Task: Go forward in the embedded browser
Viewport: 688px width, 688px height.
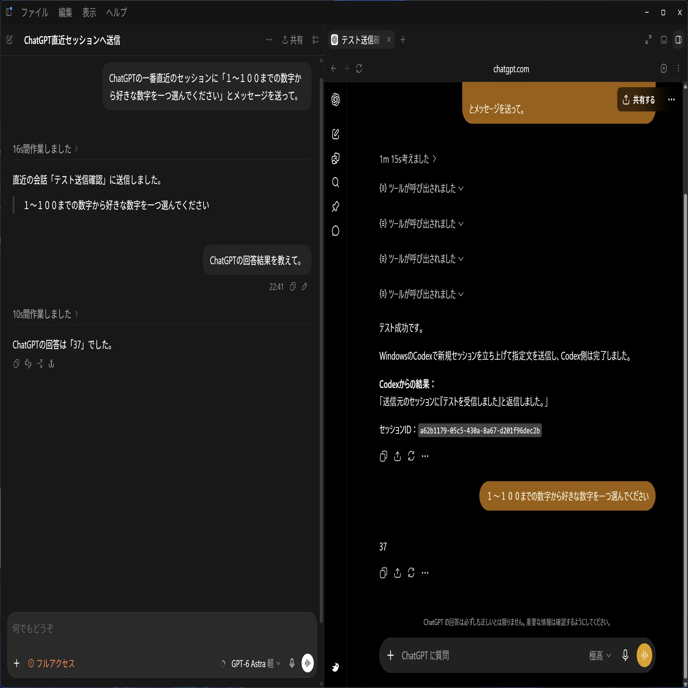Action: 346,69
